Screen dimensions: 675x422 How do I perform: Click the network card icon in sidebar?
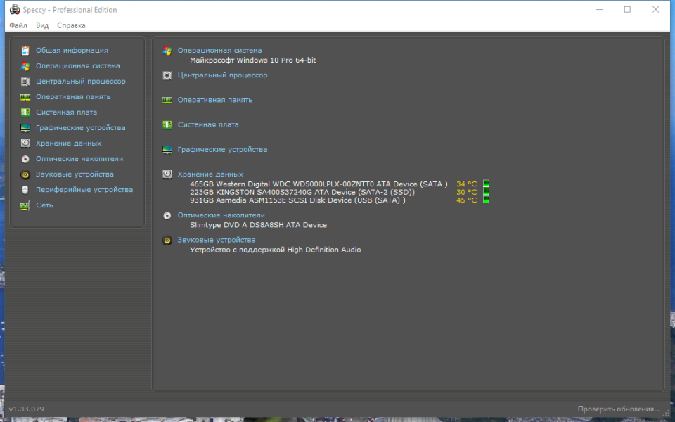point(25,205)
